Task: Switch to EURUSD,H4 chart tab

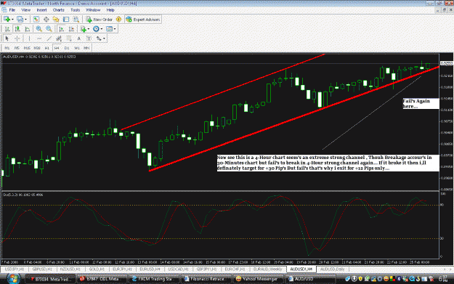Action: coord(150,269)
